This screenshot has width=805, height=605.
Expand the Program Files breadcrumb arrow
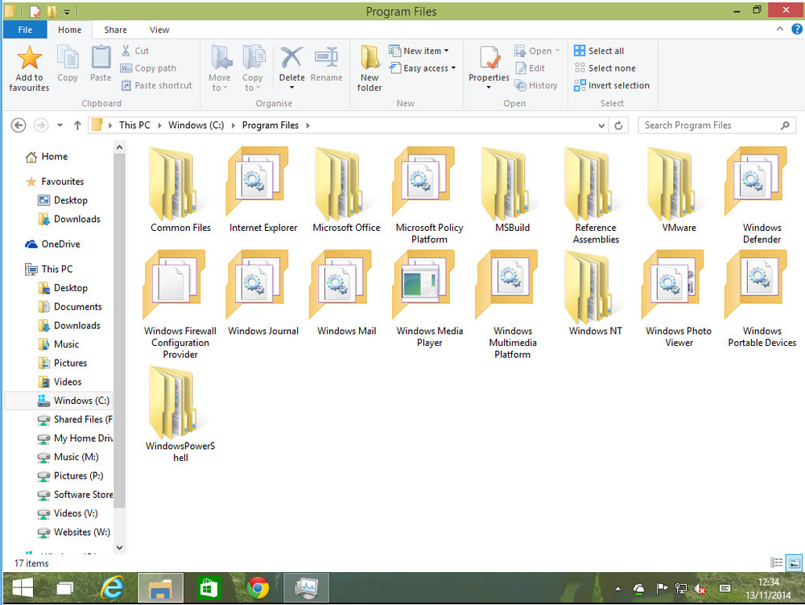pyautogui.click(x=308, y=126)
